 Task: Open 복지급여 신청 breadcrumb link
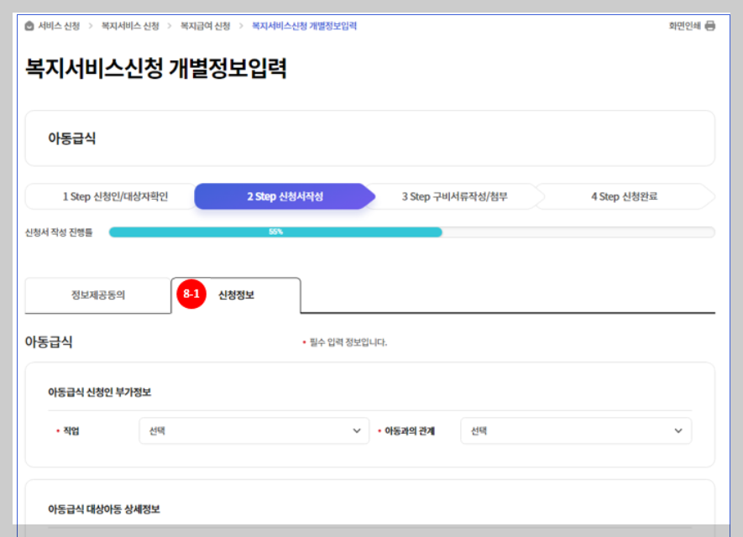point(205,26)
